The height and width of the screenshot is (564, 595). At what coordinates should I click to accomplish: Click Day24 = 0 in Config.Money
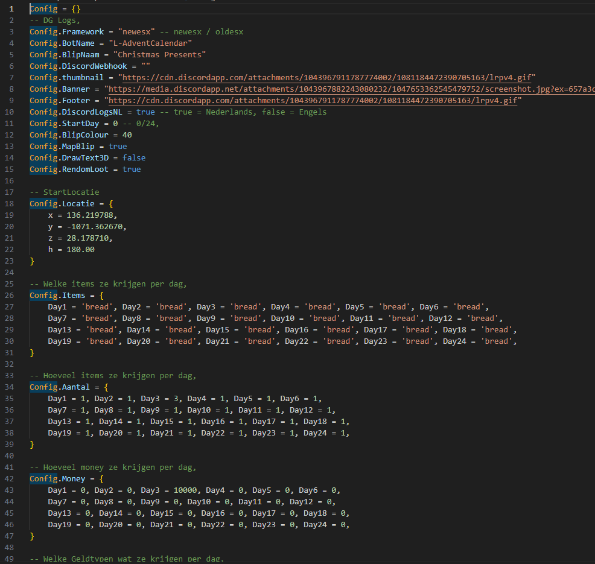[x=324, y=525]
